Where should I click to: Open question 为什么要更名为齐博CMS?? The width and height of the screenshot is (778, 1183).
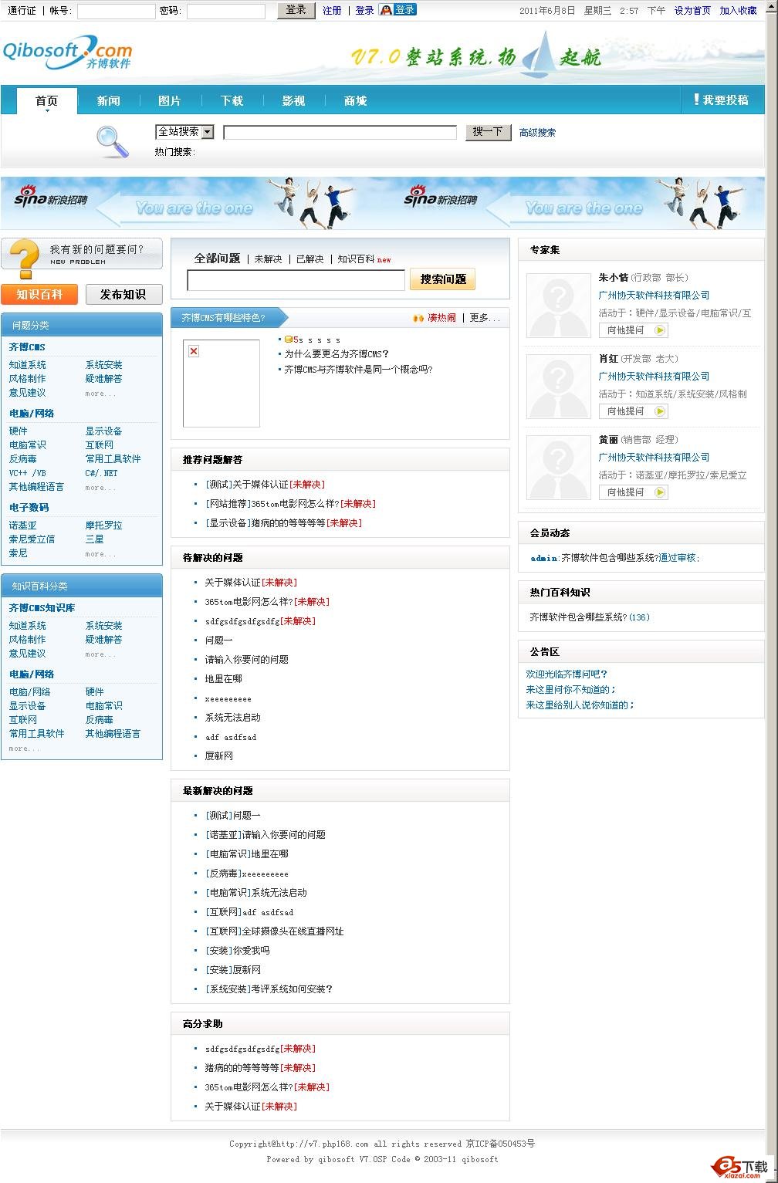click(337, 354)
